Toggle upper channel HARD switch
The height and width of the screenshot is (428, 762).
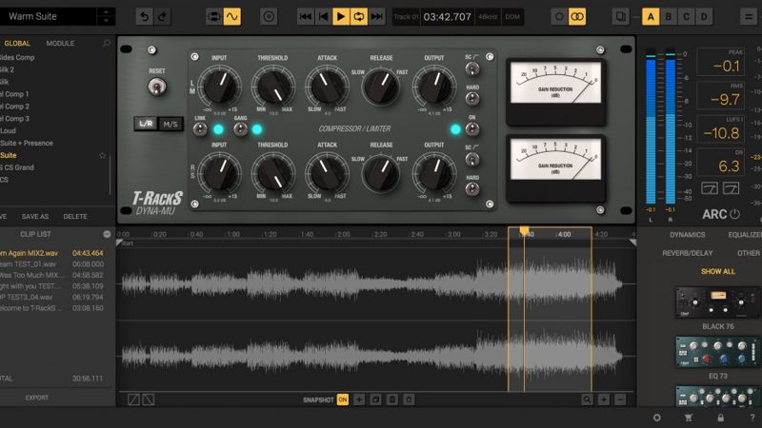(x=471, y=99)
